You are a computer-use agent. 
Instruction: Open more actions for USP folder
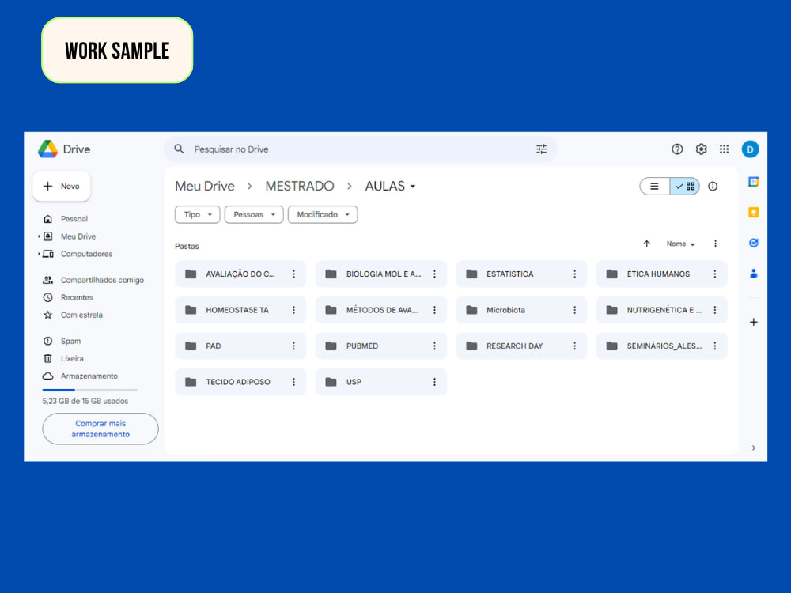pyautogui.click(x=434, y=382)
